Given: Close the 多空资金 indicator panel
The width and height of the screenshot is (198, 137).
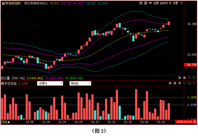Looking at the screenshot, I should coord(194,84).
